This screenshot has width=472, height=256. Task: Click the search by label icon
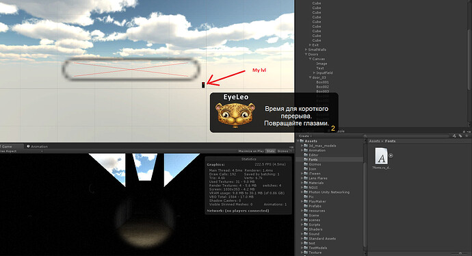pyautogui.click(x=460, y=136)
